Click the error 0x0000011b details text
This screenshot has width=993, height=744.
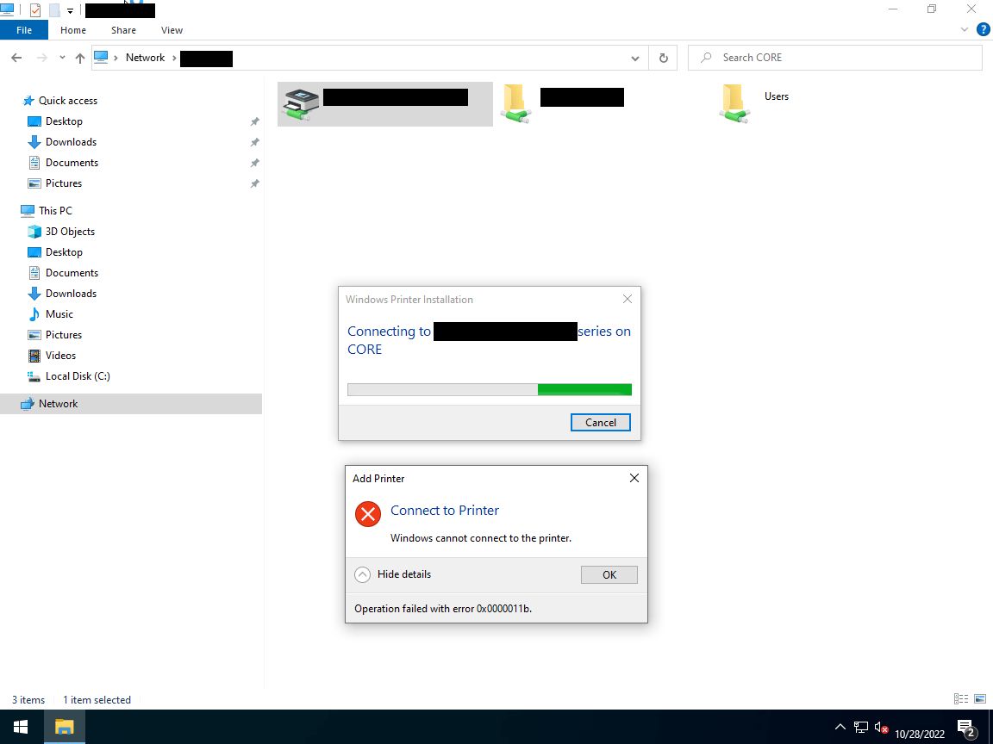pyautogui.click(x=443, y=609)
